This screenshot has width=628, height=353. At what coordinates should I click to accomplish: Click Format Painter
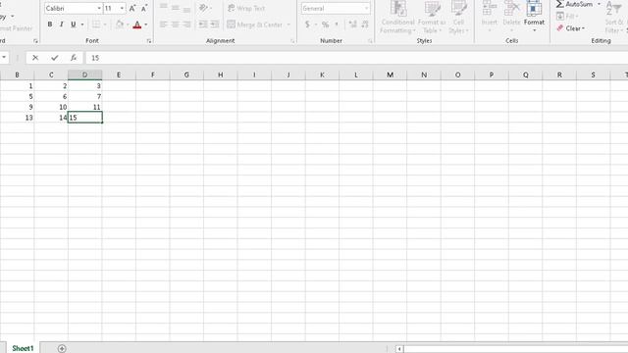[16, 28]
